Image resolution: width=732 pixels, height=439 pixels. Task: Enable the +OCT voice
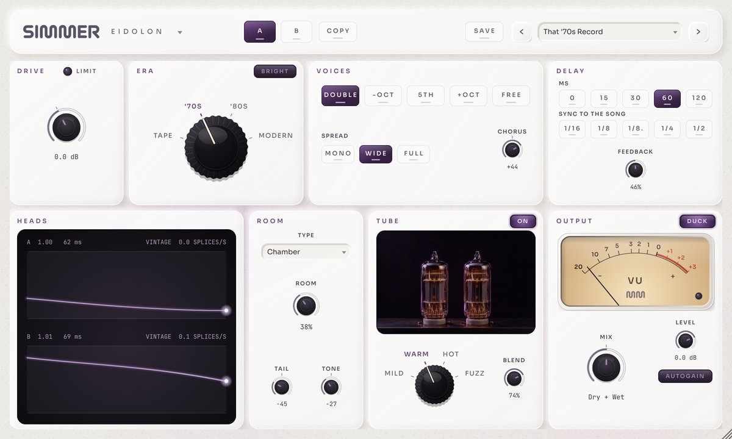(x=468, y=96)
